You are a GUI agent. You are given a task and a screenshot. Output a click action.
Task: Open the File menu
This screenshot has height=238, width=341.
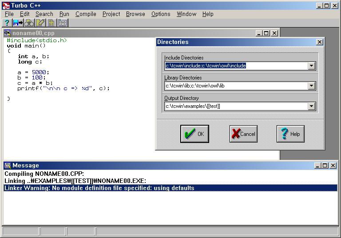9,14
